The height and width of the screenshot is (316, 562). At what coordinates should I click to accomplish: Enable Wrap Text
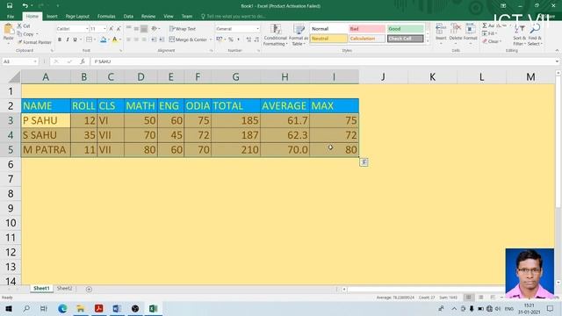(x=183, y=29)
